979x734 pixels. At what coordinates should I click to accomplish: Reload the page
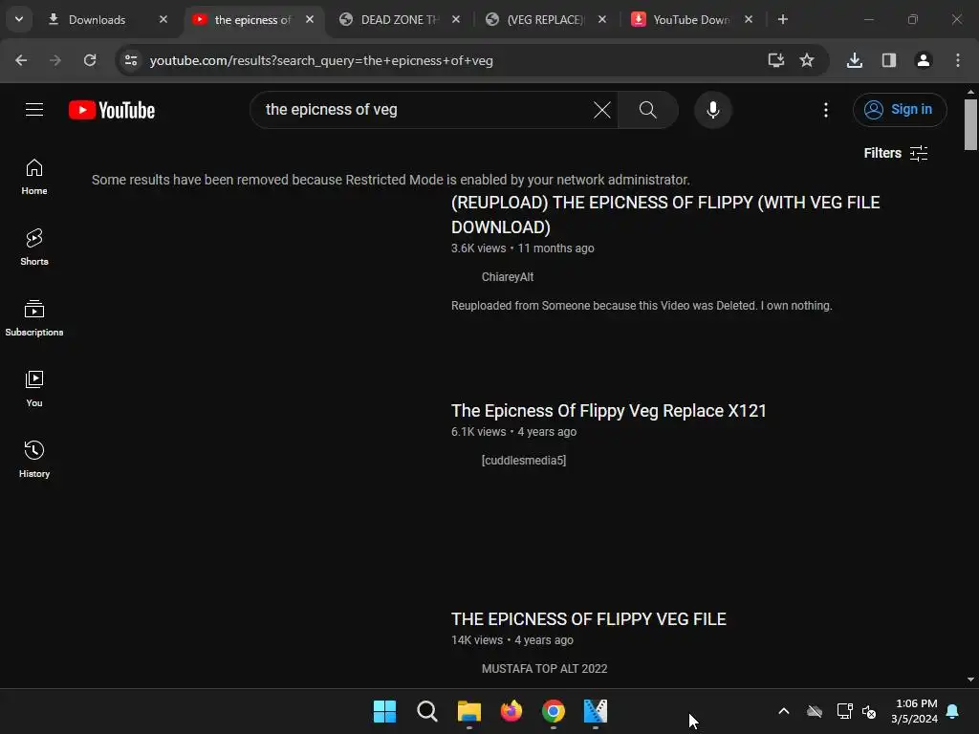[90, 60]
